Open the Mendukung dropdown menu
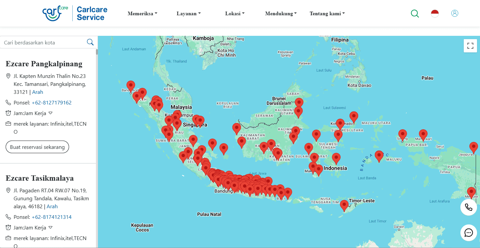Viewport: 480px width, 248px height. [x=281, y=14]
